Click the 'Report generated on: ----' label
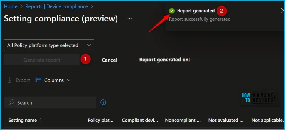The height and width of the screenshot is (130, 285). 169,60
